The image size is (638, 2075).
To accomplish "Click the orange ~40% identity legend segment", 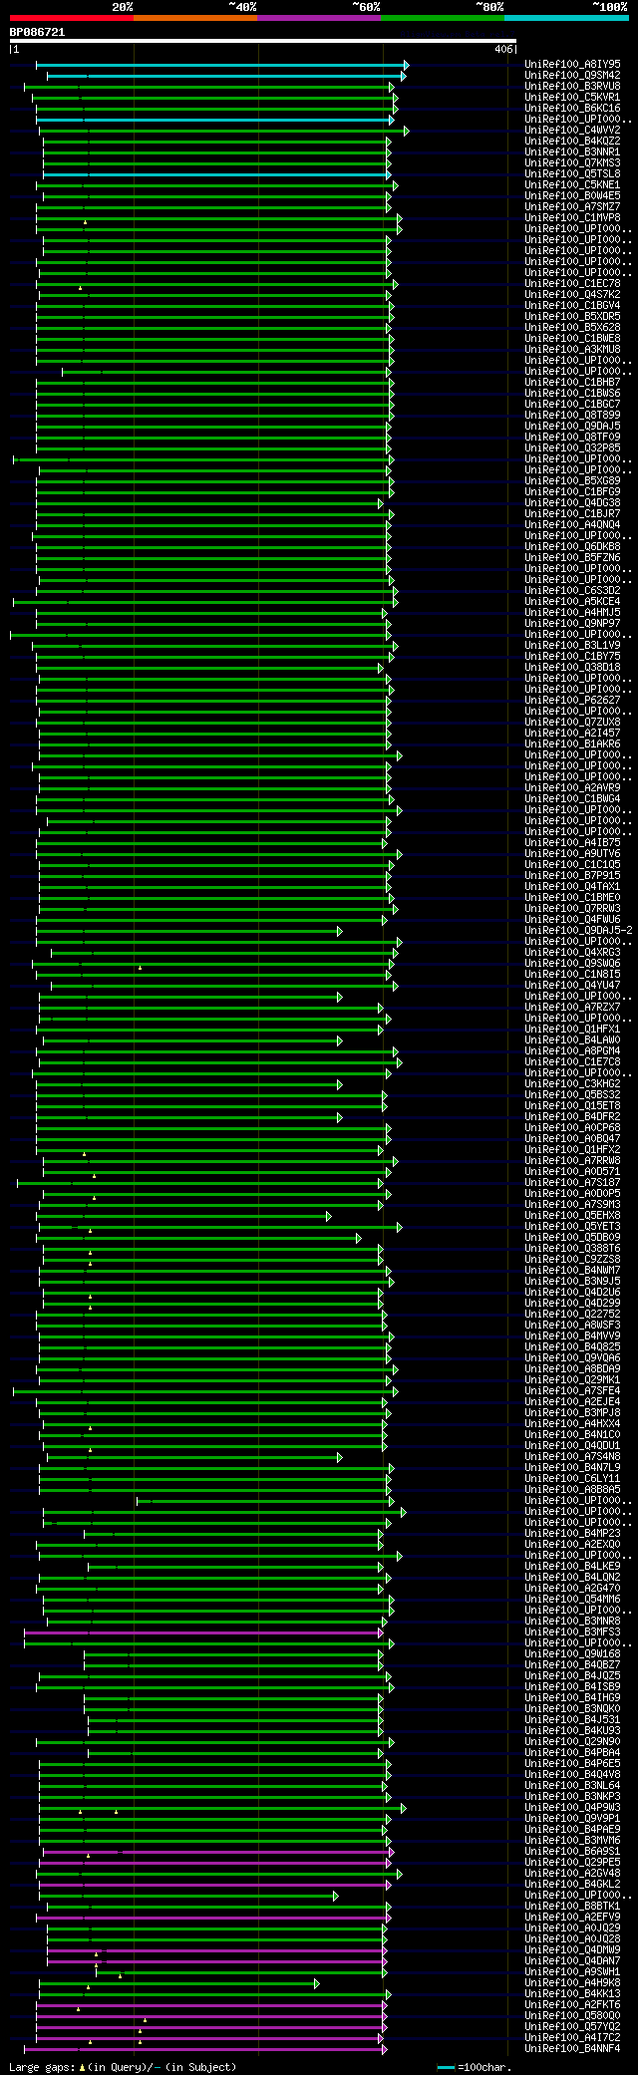I will pos(194,18).
